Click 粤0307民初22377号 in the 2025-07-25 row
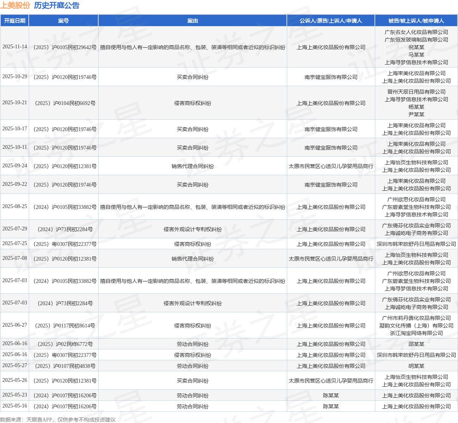 [x=63, y=244]
